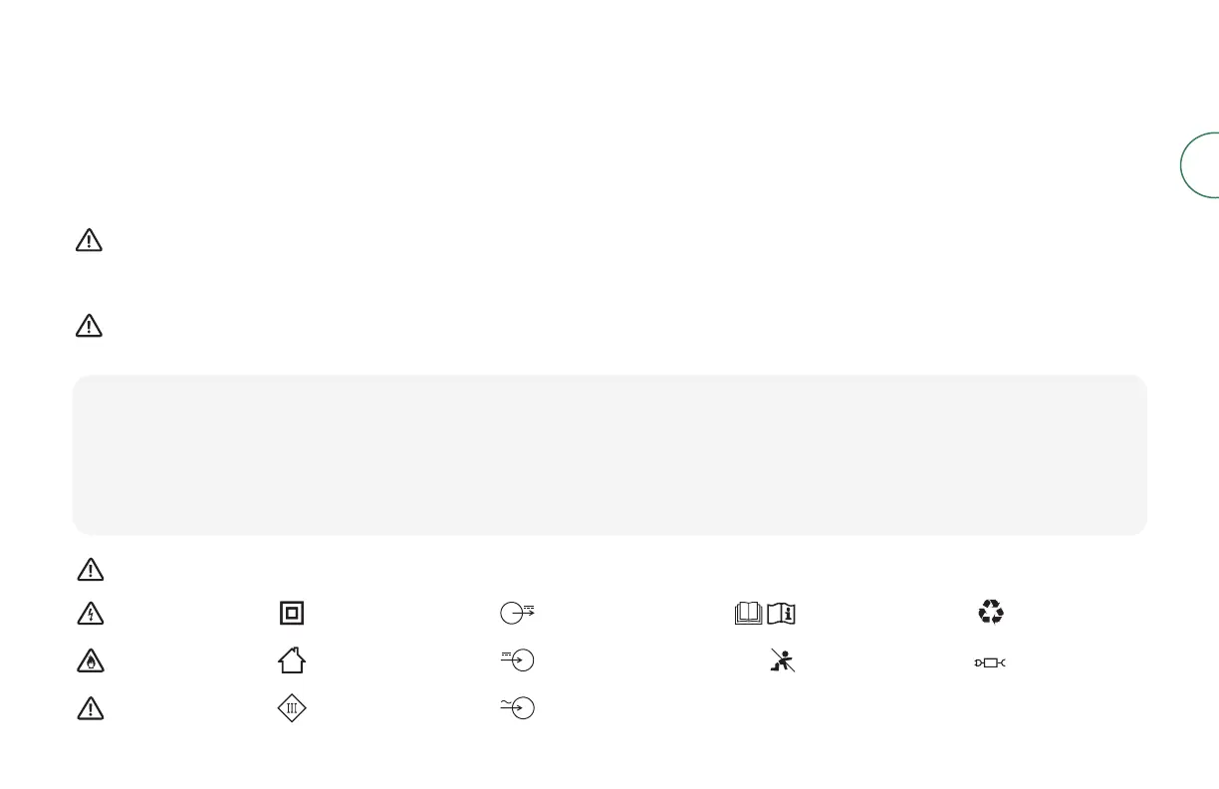Click the warning triangle just above the gray panel
The image size is (1219, 789).
[90, 326]
